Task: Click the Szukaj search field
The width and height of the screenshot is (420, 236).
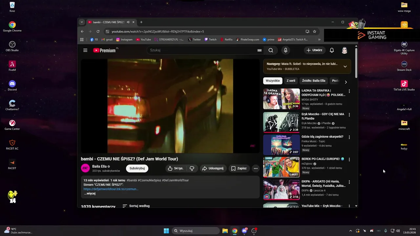Action: (x=202, y=50)
